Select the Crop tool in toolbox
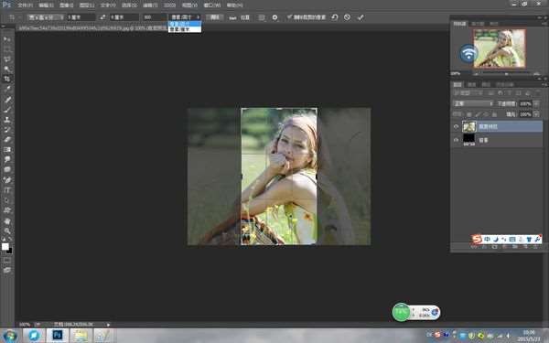Image resolution: width=549 pixels, height=343 pixels. click(7, 79)
